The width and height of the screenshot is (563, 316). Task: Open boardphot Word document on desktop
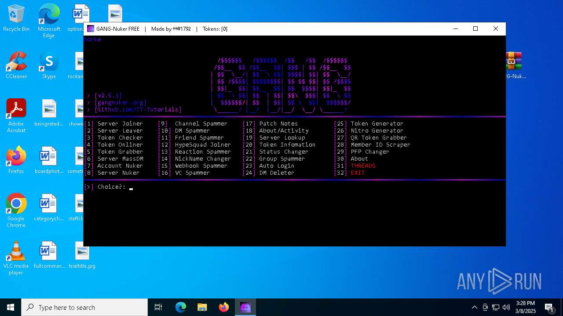tap(49, 160)
